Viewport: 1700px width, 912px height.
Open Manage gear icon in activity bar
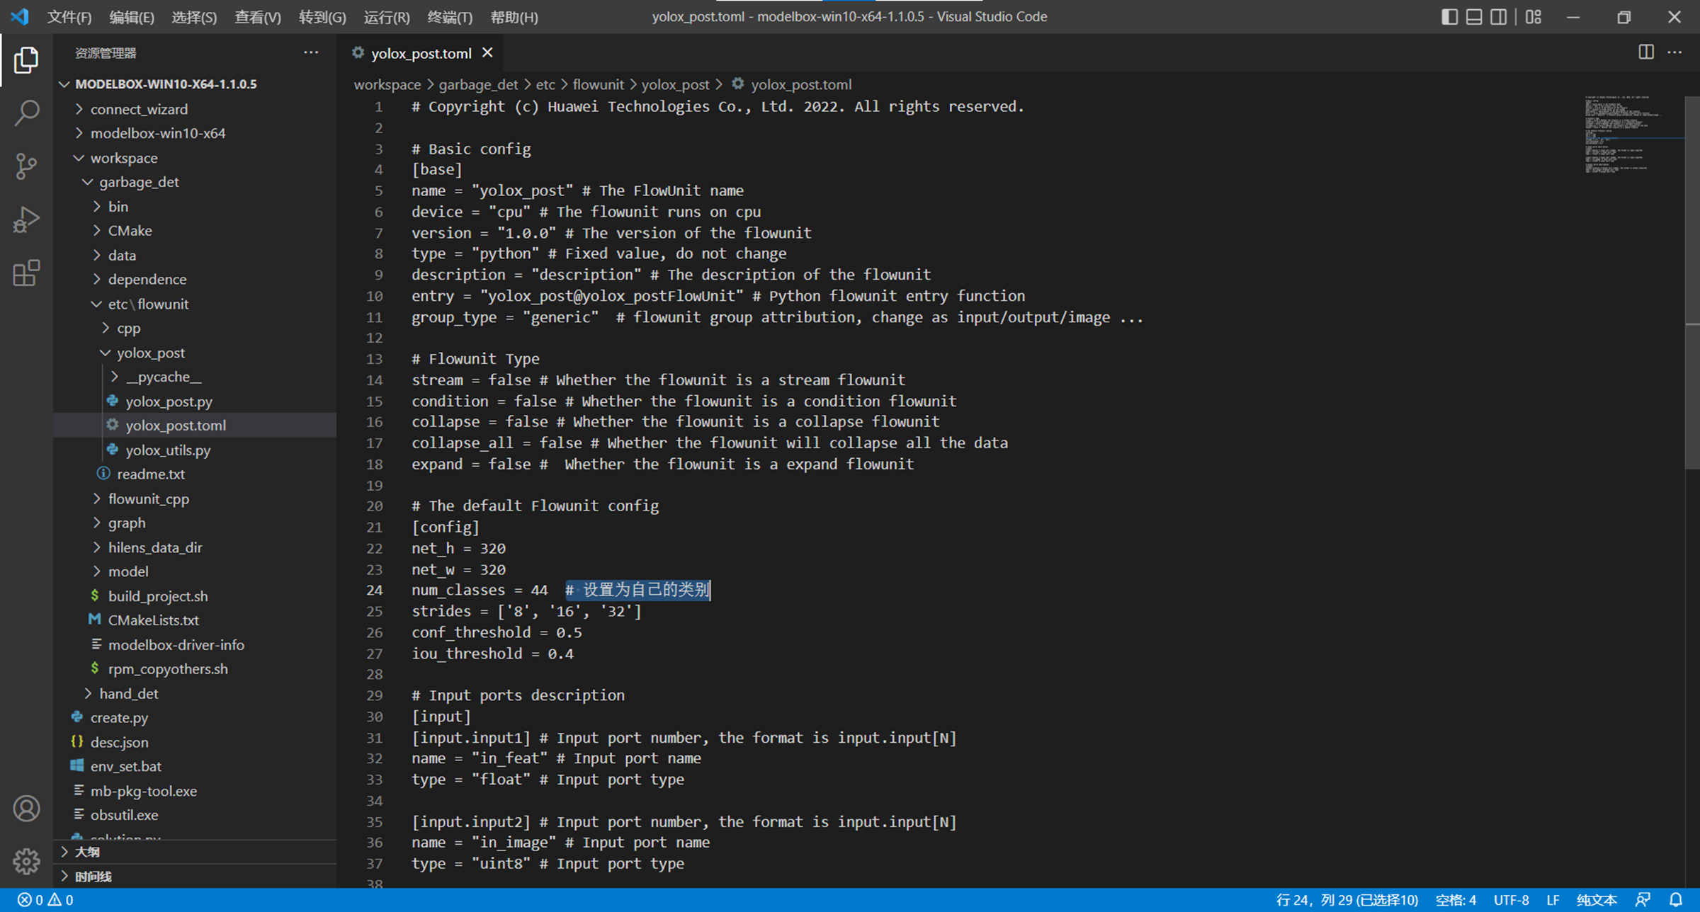pyautogui.click(x=26, y=862)
